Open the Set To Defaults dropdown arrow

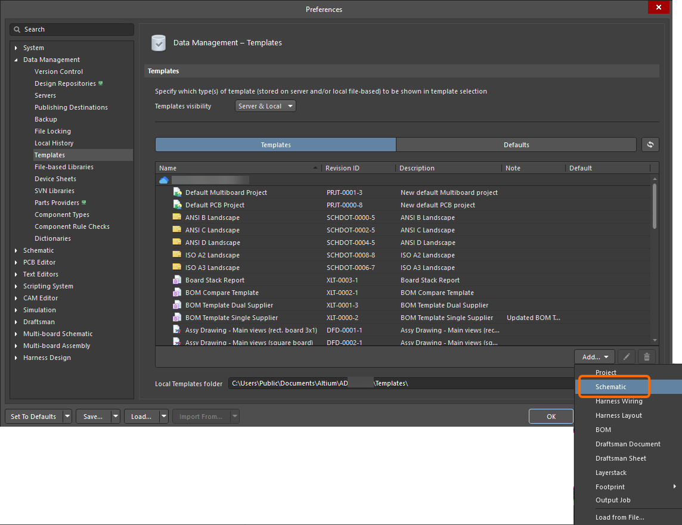coord(67,417)
